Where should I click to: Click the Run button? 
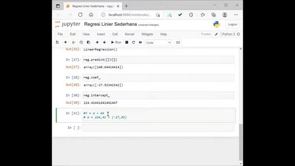[x=116, y=42]
